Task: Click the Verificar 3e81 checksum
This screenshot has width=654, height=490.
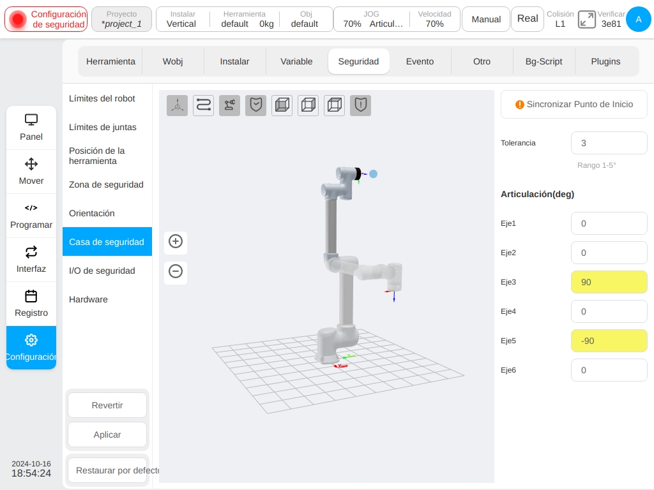Action: tap(611, 19)
